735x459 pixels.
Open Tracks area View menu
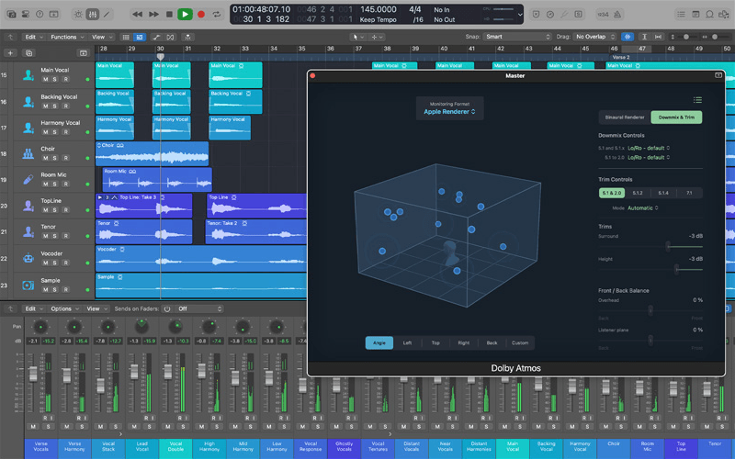[102, 37]
